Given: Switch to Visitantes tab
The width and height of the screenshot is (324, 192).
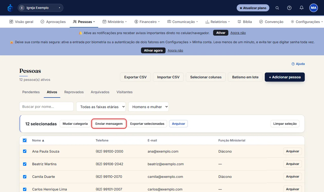Looking at the screenshot, I should [x=125, y=92].
